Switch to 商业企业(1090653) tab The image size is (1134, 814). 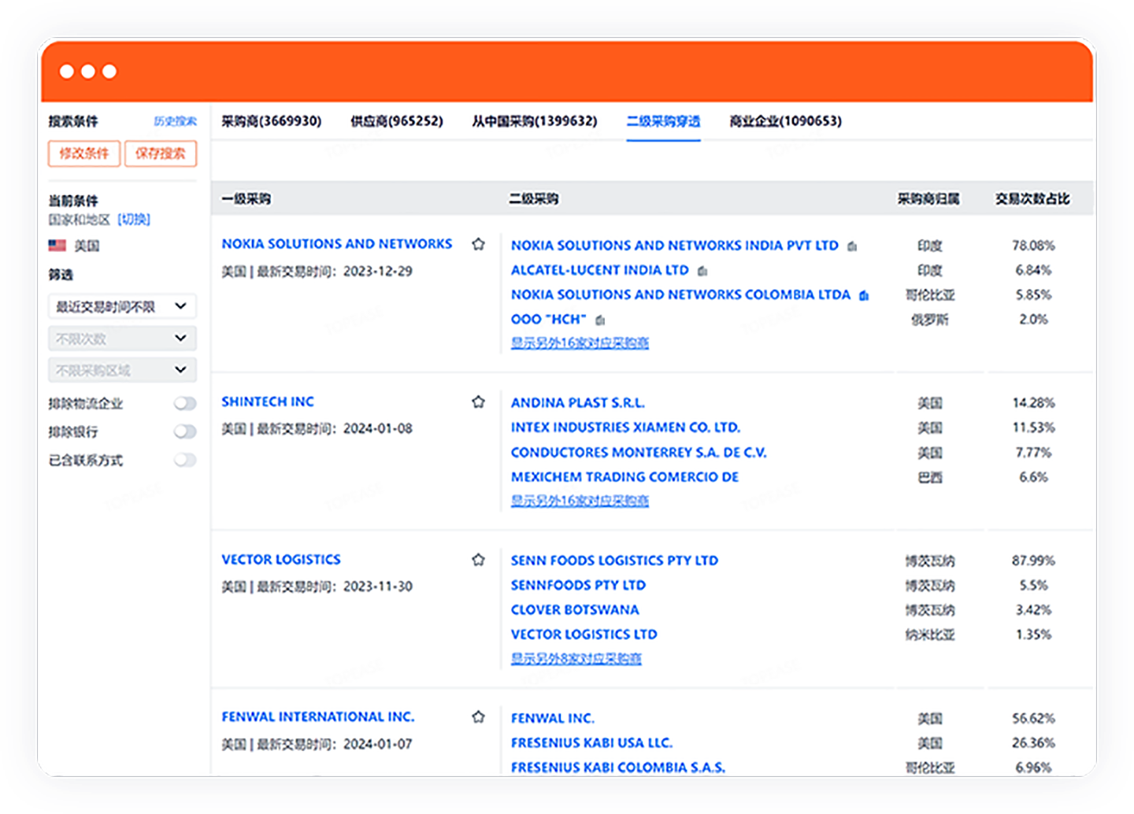[x=785, y=121]
